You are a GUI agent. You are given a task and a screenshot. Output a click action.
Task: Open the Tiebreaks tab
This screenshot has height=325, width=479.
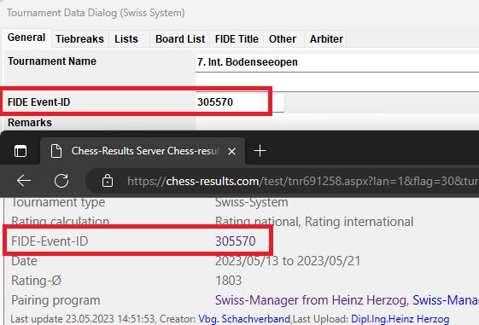tap(79, 39)
